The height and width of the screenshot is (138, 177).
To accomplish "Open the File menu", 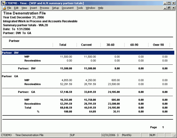I will click(9, 8).
